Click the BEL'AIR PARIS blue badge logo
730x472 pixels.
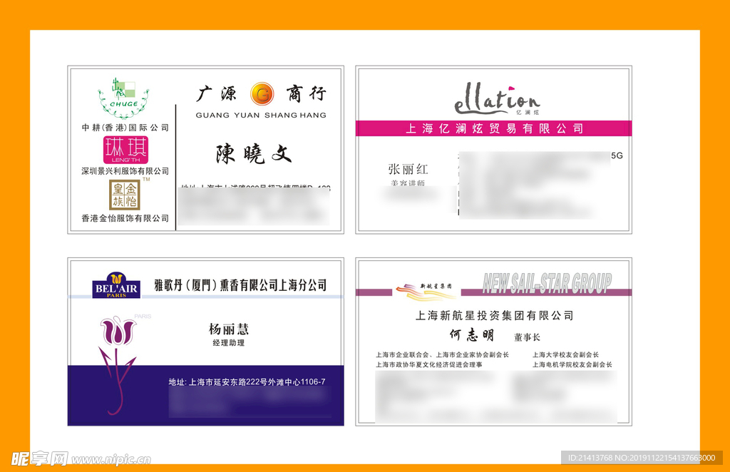click(116, 285)
